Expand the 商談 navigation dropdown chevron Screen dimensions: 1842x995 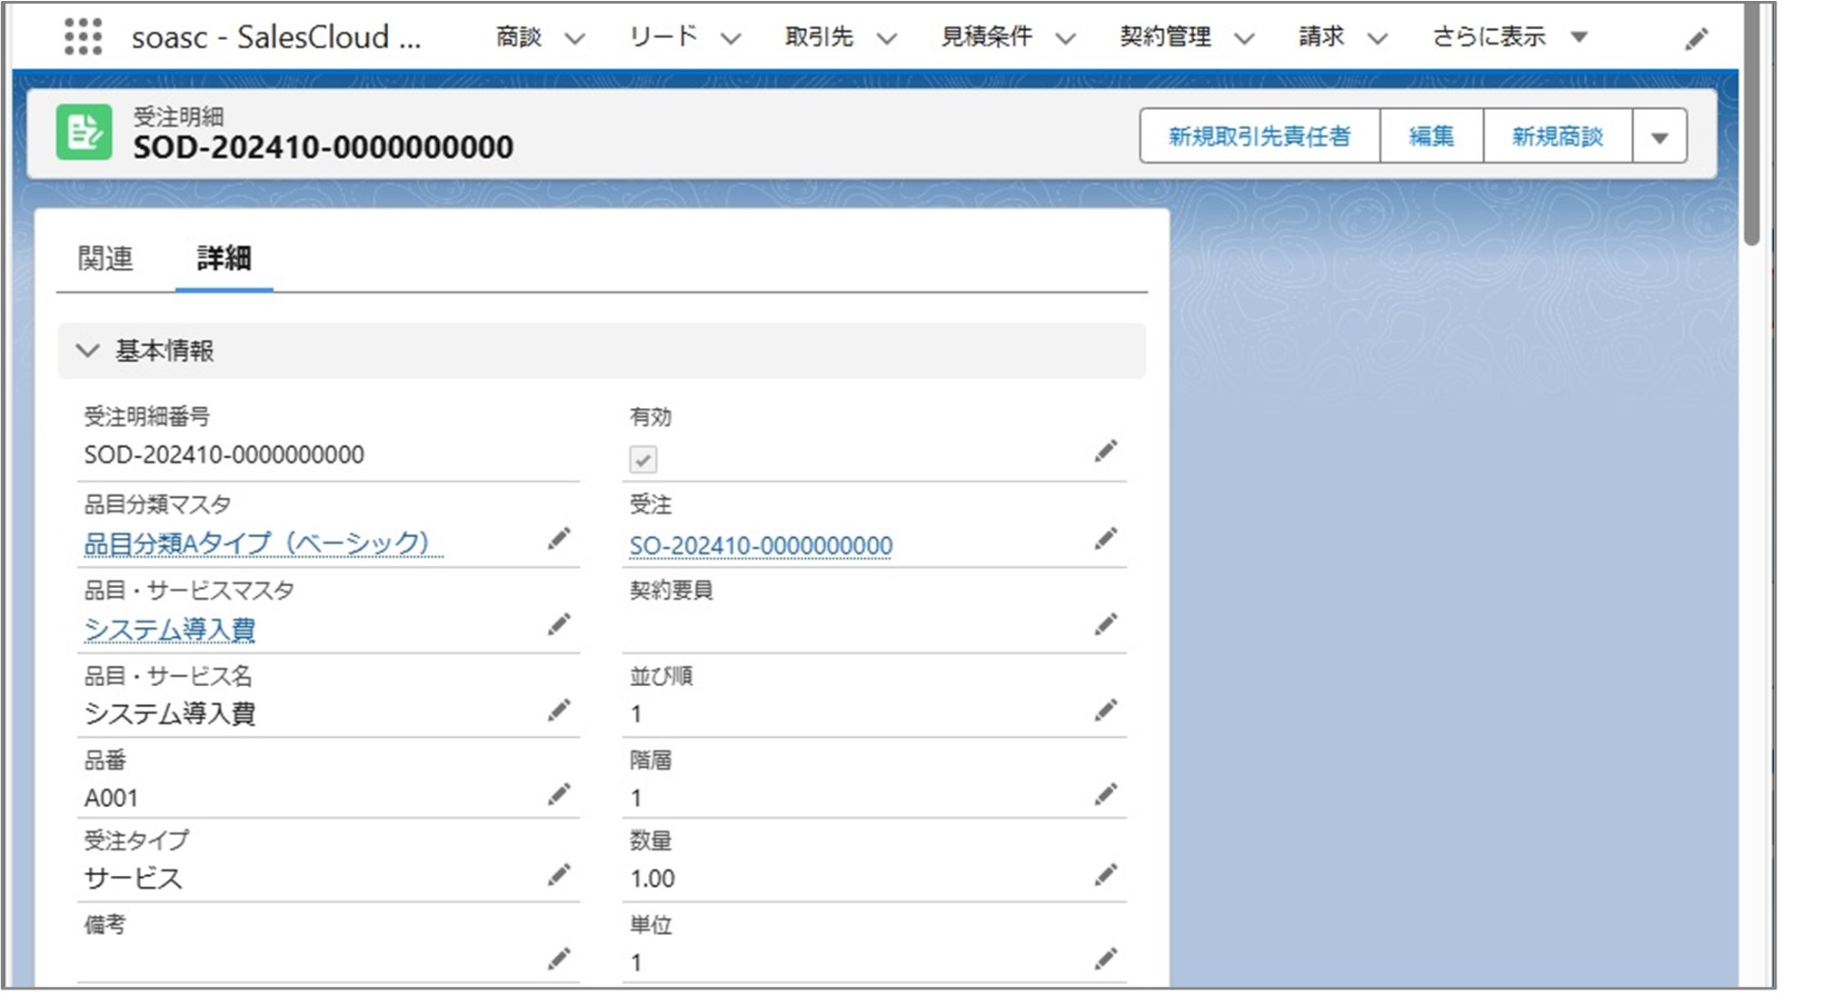tap(574, 38)
